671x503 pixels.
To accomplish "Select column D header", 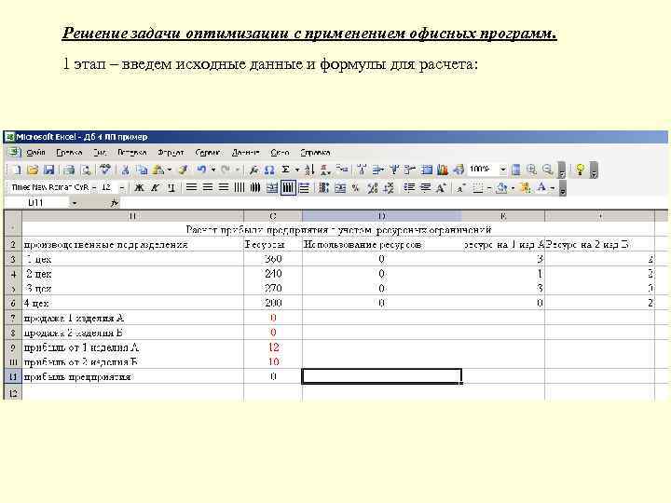I will point(381,216).
